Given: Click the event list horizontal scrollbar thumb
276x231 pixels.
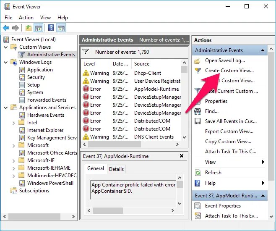Looking at the screenshot, I should click(x=114, y=144).
